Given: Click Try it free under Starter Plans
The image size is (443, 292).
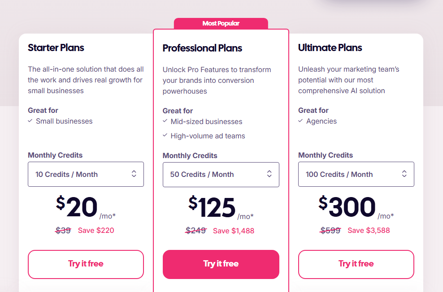Looking at the screenshot, I should [86, 264].
